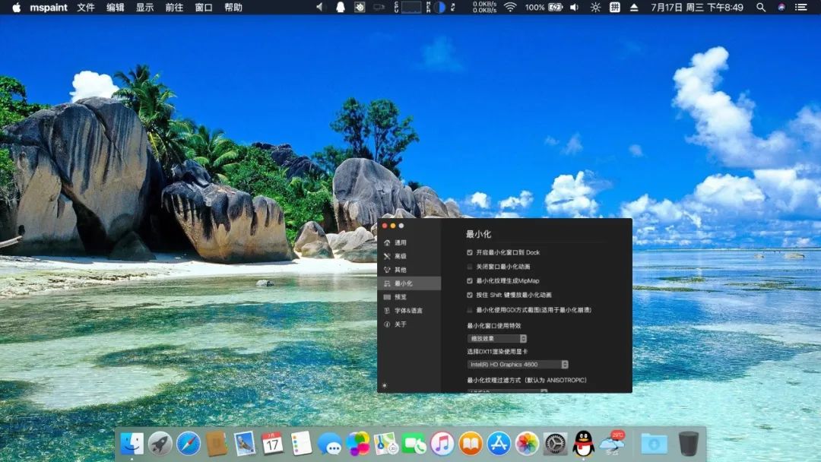The image size is (821, 462).
Task: Open Spotlight search magnifier in menu bar
Action: tap(761, 8)
